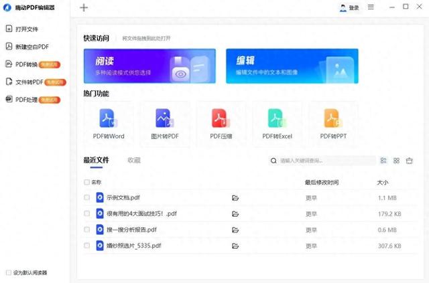Click 最后修改时间 column header
Screen dimensions: 429x283
click(x=322, y=182)
